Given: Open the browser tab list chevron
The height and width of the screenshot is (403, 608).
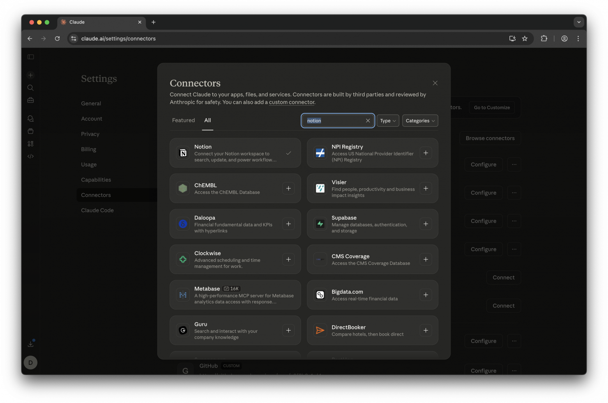Looking at the screenshot, I should pos(578,22).
